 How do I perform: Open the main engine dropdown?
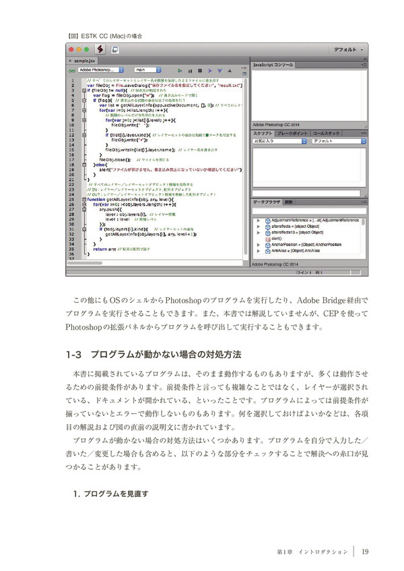coord(148,70)
